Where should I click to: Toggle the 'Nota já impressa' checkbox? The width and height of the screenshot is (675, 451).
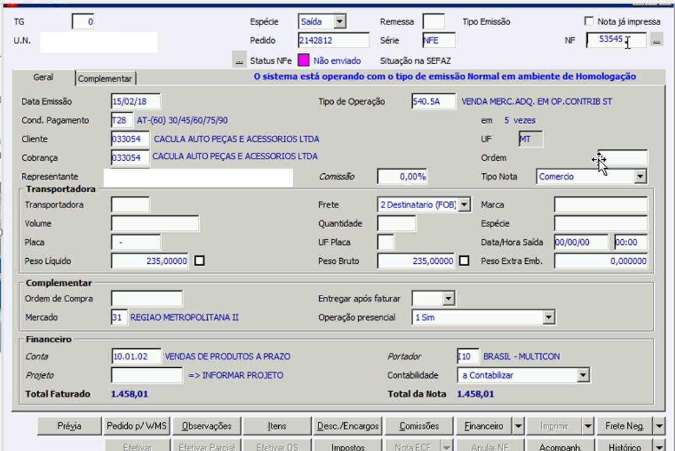point(589,21)
